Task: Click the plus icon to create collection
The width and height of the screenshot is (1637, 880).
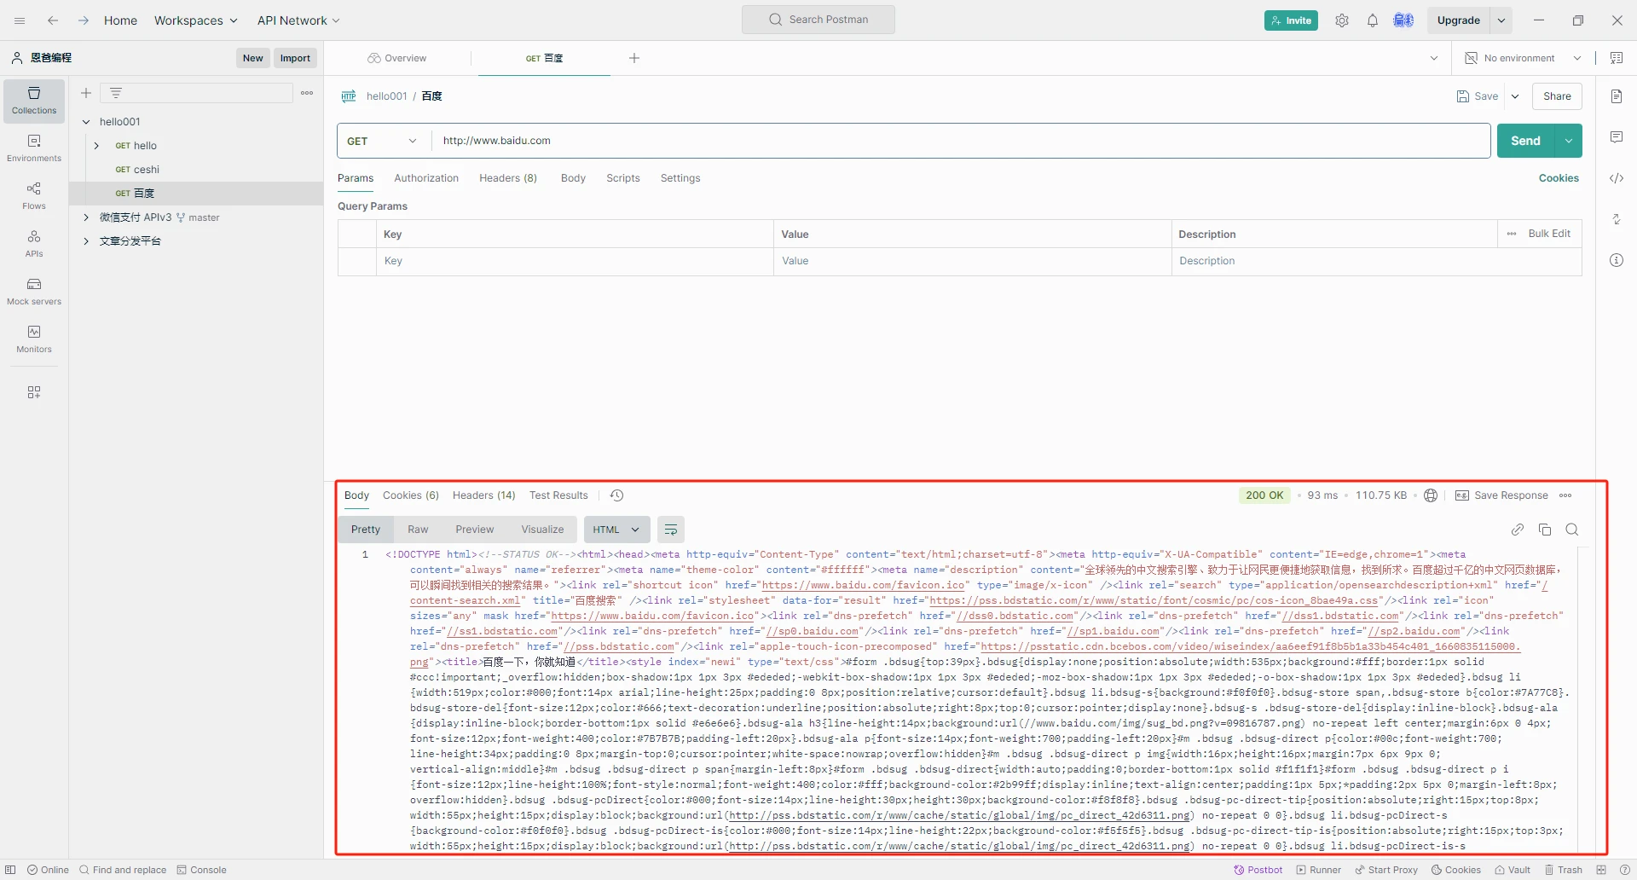Action: point(86,93)
